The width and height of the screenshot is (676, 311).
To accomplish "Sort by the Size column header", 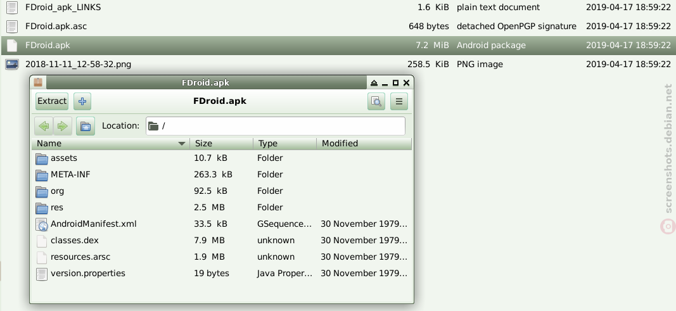I will [x=222, y=143].
